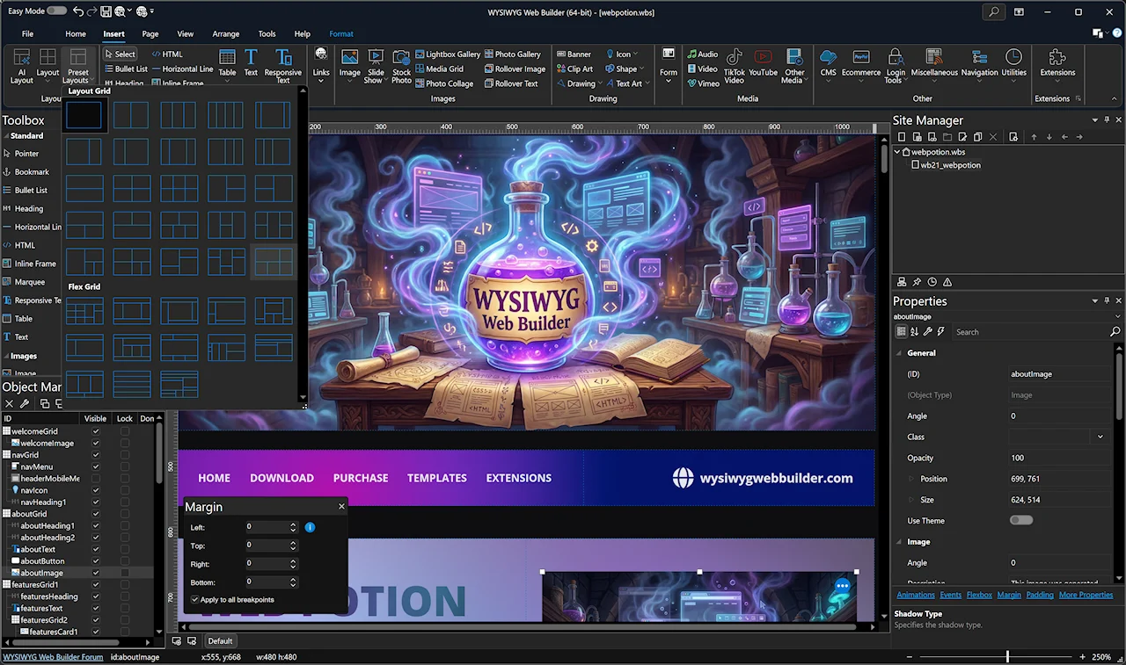This screenshot has width=1126, height=665.
Task: Insert an Audio media element
Action: [702, 54]
